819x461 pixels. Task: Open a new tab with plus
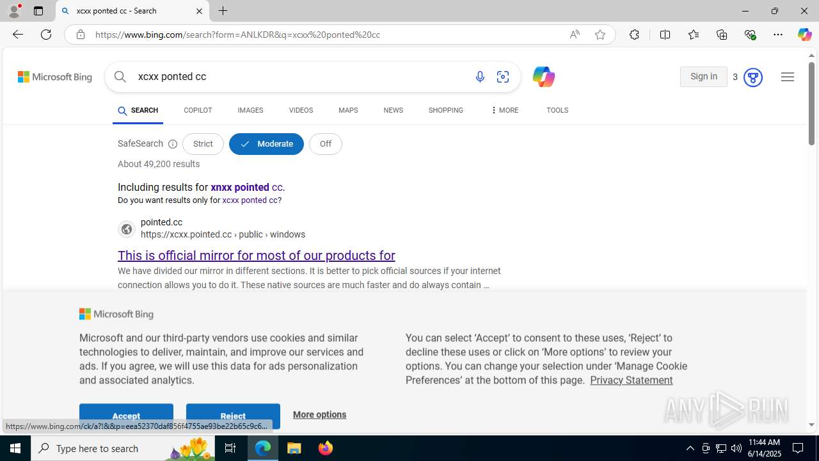coord(223,11)
